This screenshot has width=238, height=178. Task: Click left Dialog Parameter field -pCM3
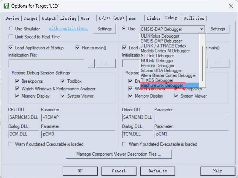click(78, 134)
